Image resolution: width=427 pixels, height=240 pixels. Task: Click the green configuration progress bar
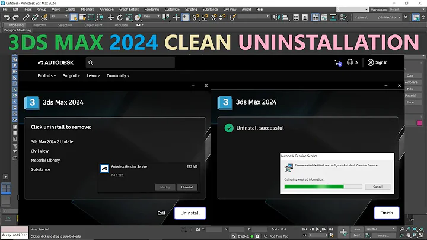click(323, 187)
